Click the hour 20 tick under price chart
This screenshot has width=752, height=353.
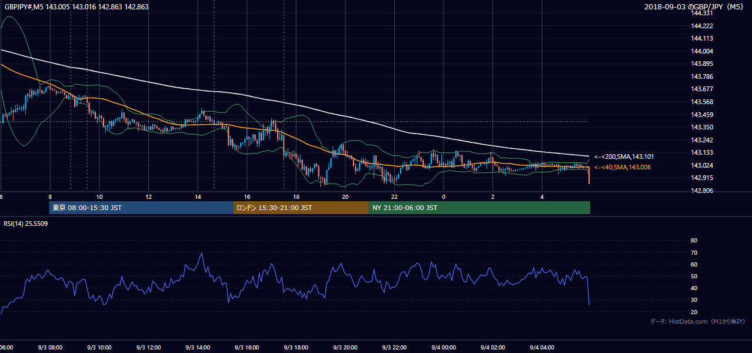coord(345,197)
